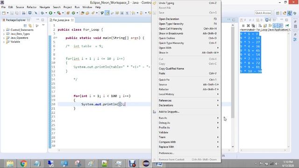Minimize the Package Explorer panel
The width and height of the screenshot is (299, 168).
coord(37,20)
